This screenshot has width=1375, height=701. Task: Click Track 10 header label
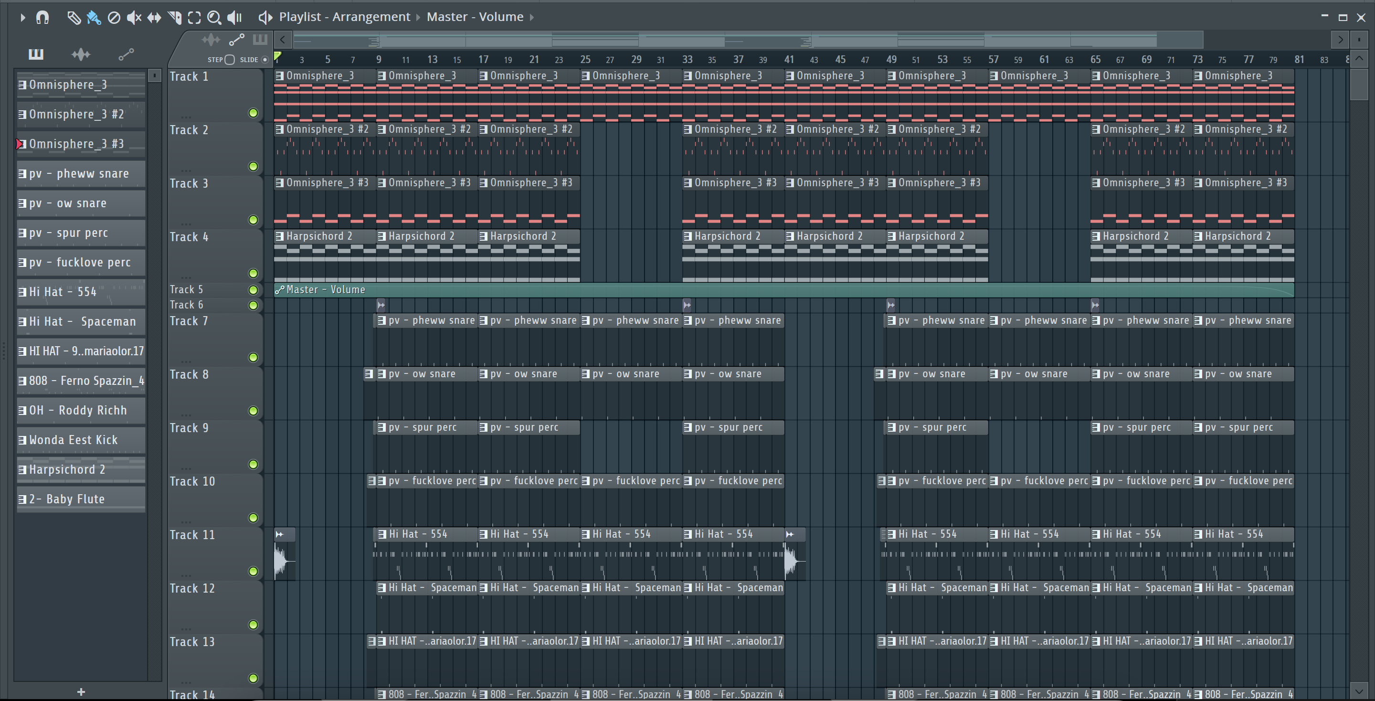coord(192,481)
